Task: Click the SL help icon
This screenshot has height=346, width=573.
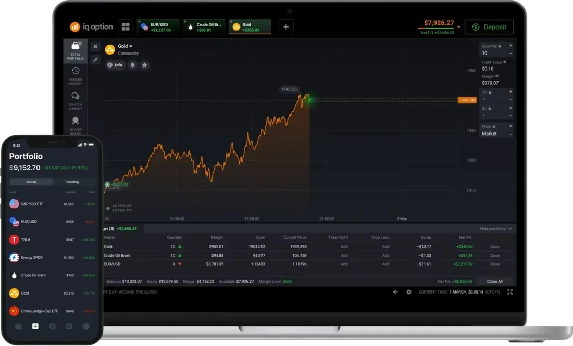Action: [490, 109]
